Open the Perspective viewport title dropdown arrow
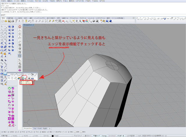This screenshot has height=137, width=186. pyautogui.click(x=33, y=25)
